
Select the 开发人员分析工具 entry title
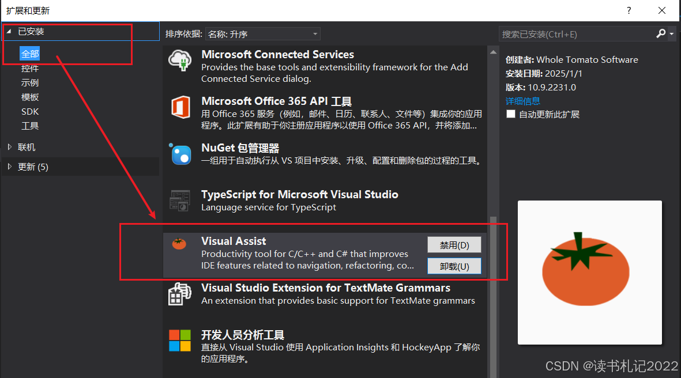click(242, 335)
